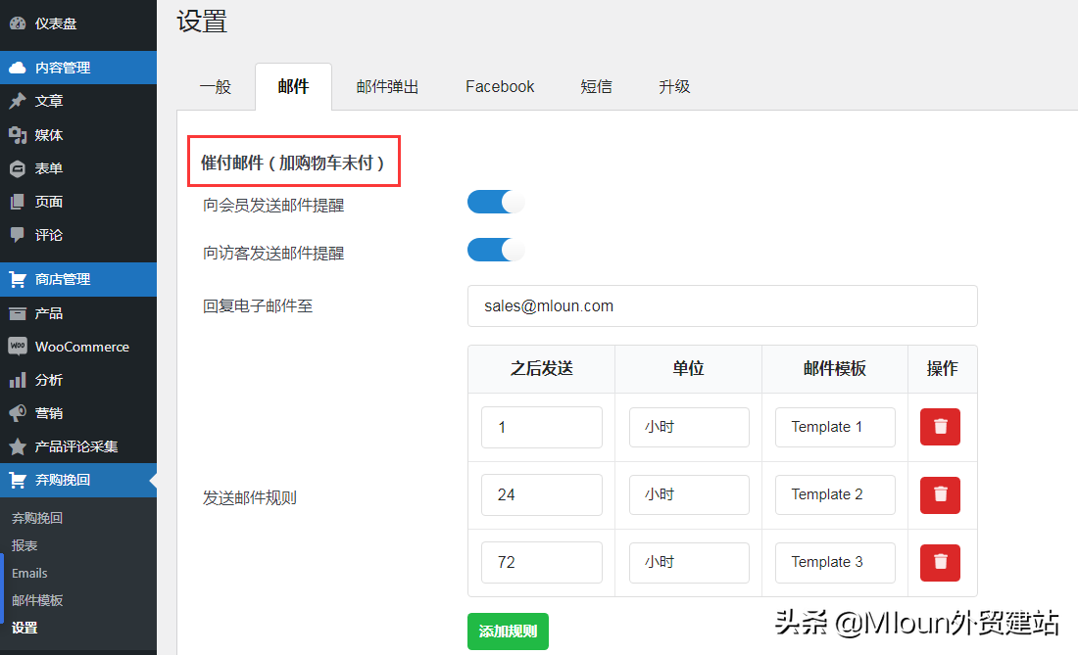Screen dimensions: 1078x655
Task: Open 弃购挽回 submenu link
Action: coord(37,518)
